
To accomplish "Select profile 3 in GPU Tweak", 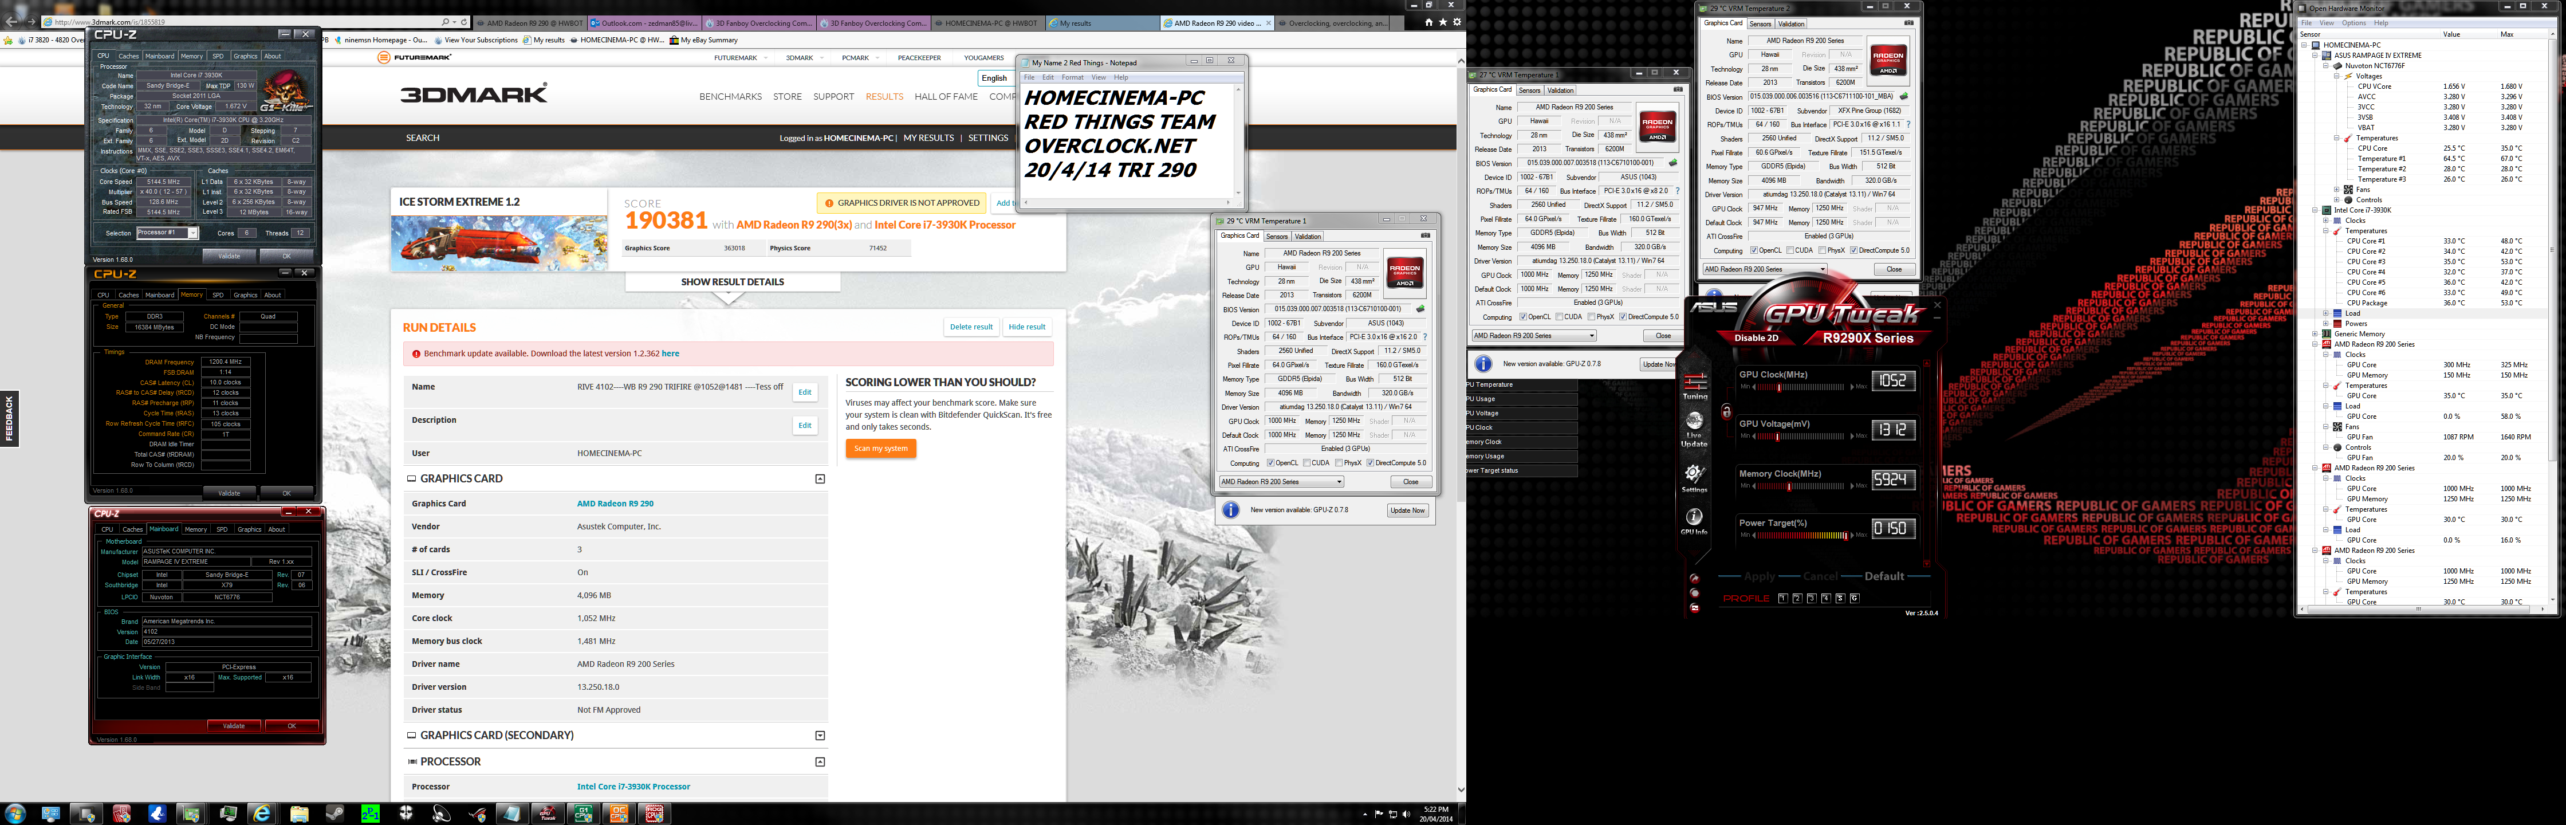I will pos(1812,598).
